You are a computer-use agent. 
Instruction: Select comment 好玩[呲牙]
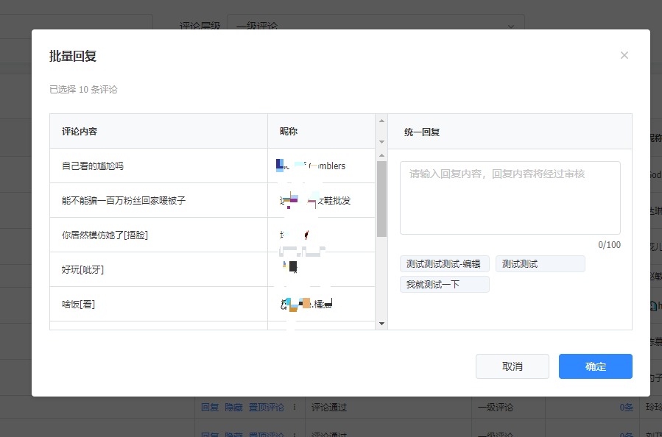pos(82,269)
